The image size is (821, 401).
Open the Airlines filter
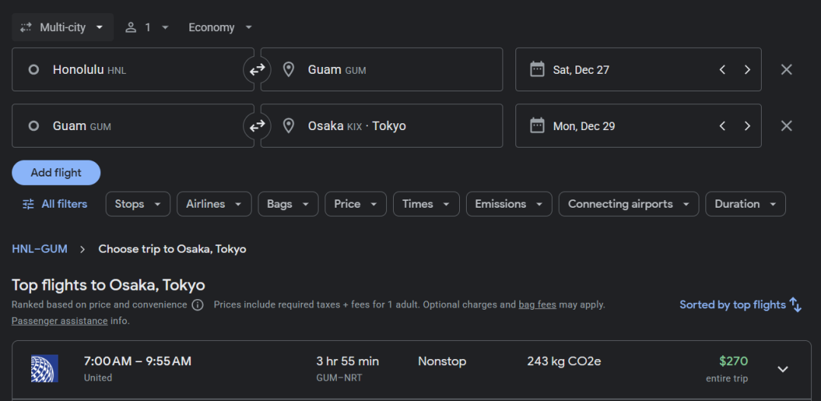coord(214,204)
